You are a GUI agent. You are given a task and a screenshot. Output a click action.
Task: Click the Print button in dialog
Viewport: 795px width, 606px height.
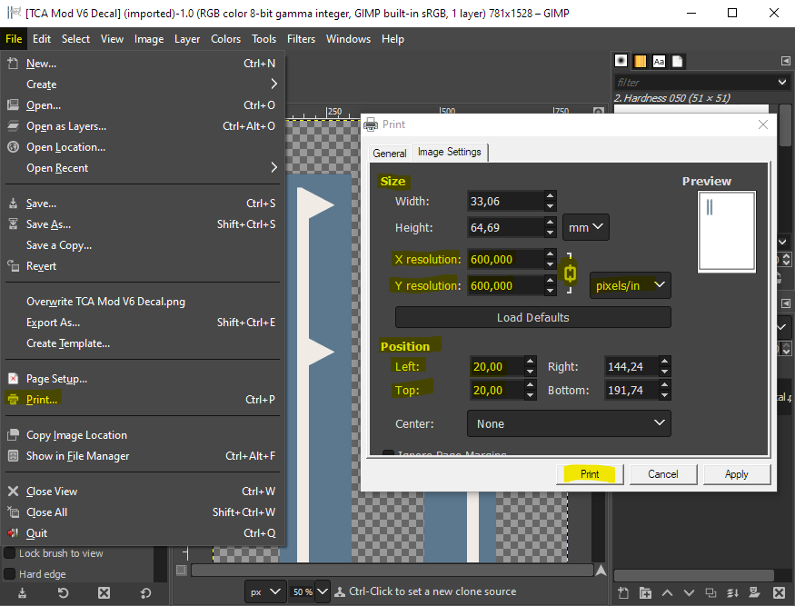coord(590,474)
